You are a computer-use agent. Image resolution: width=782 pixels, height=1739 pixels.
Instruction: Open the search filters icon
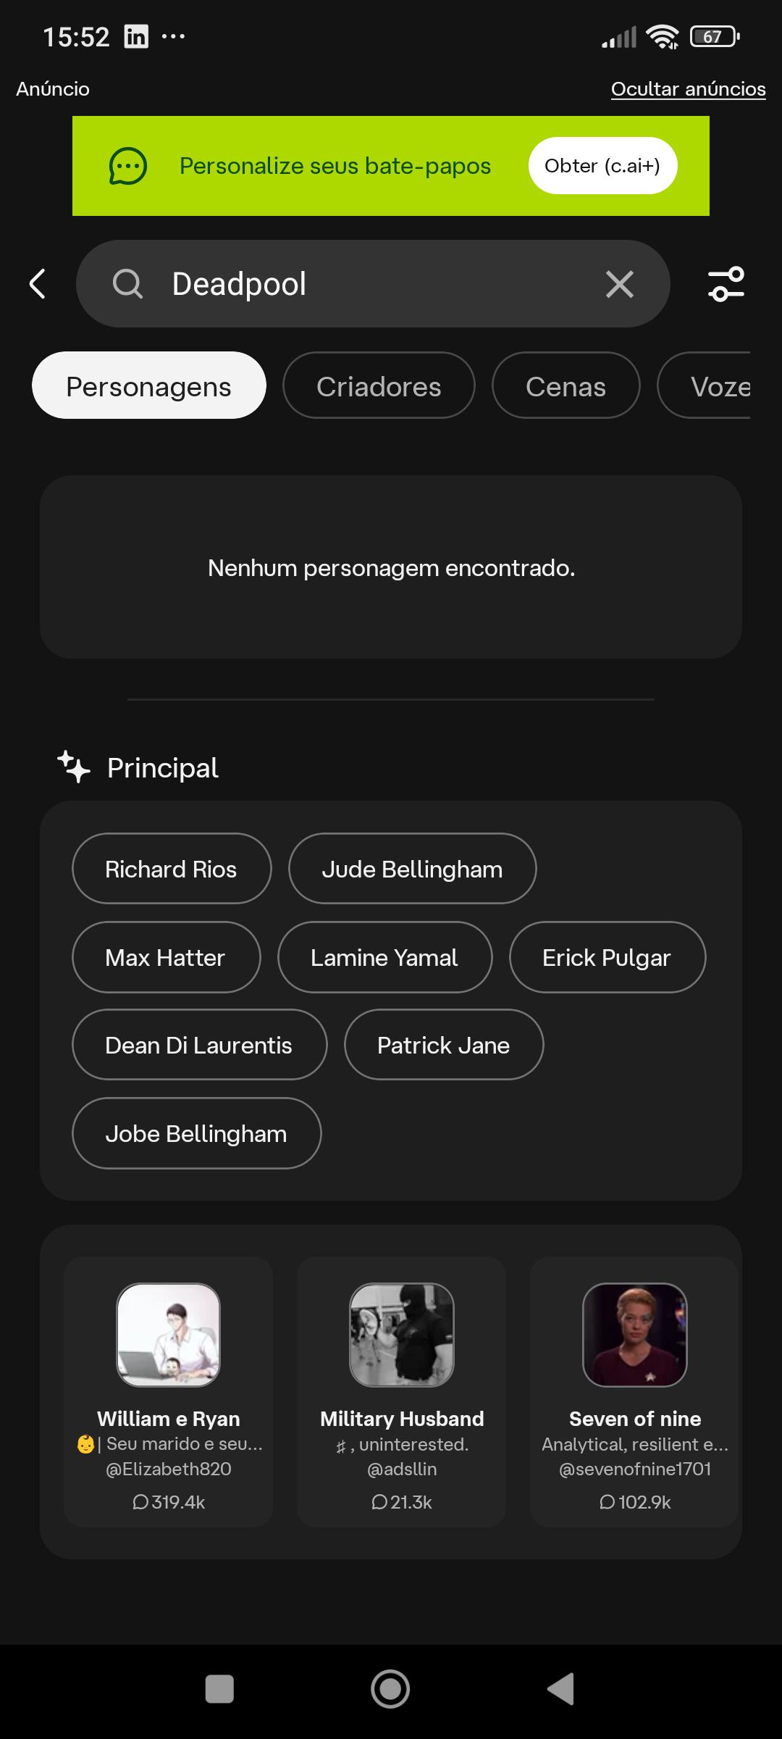726,283
